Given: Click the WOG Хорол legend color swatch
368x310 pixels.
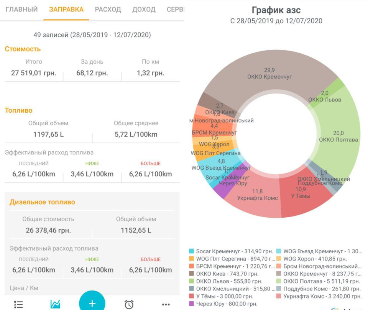Looking at the screenshot, I should (x=279, y=259).
